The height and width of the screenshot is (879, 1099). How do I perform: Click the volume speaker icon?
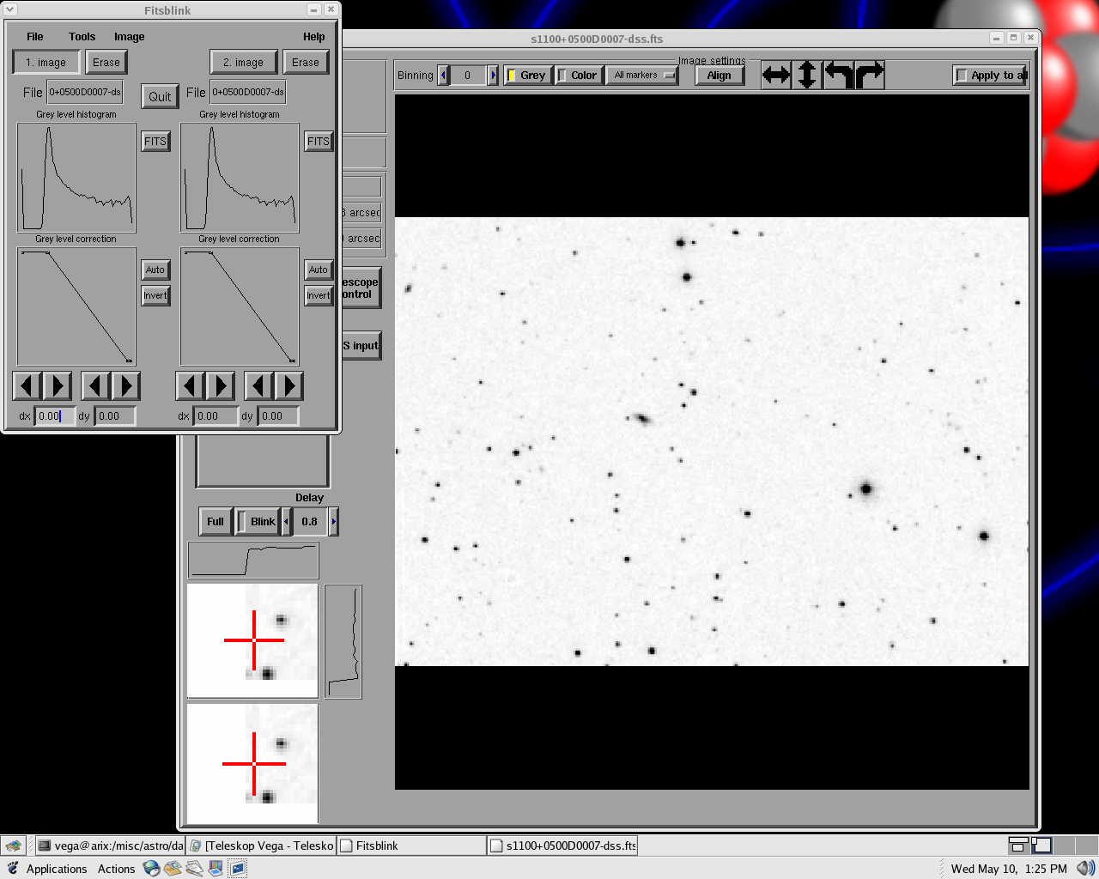1086,869
